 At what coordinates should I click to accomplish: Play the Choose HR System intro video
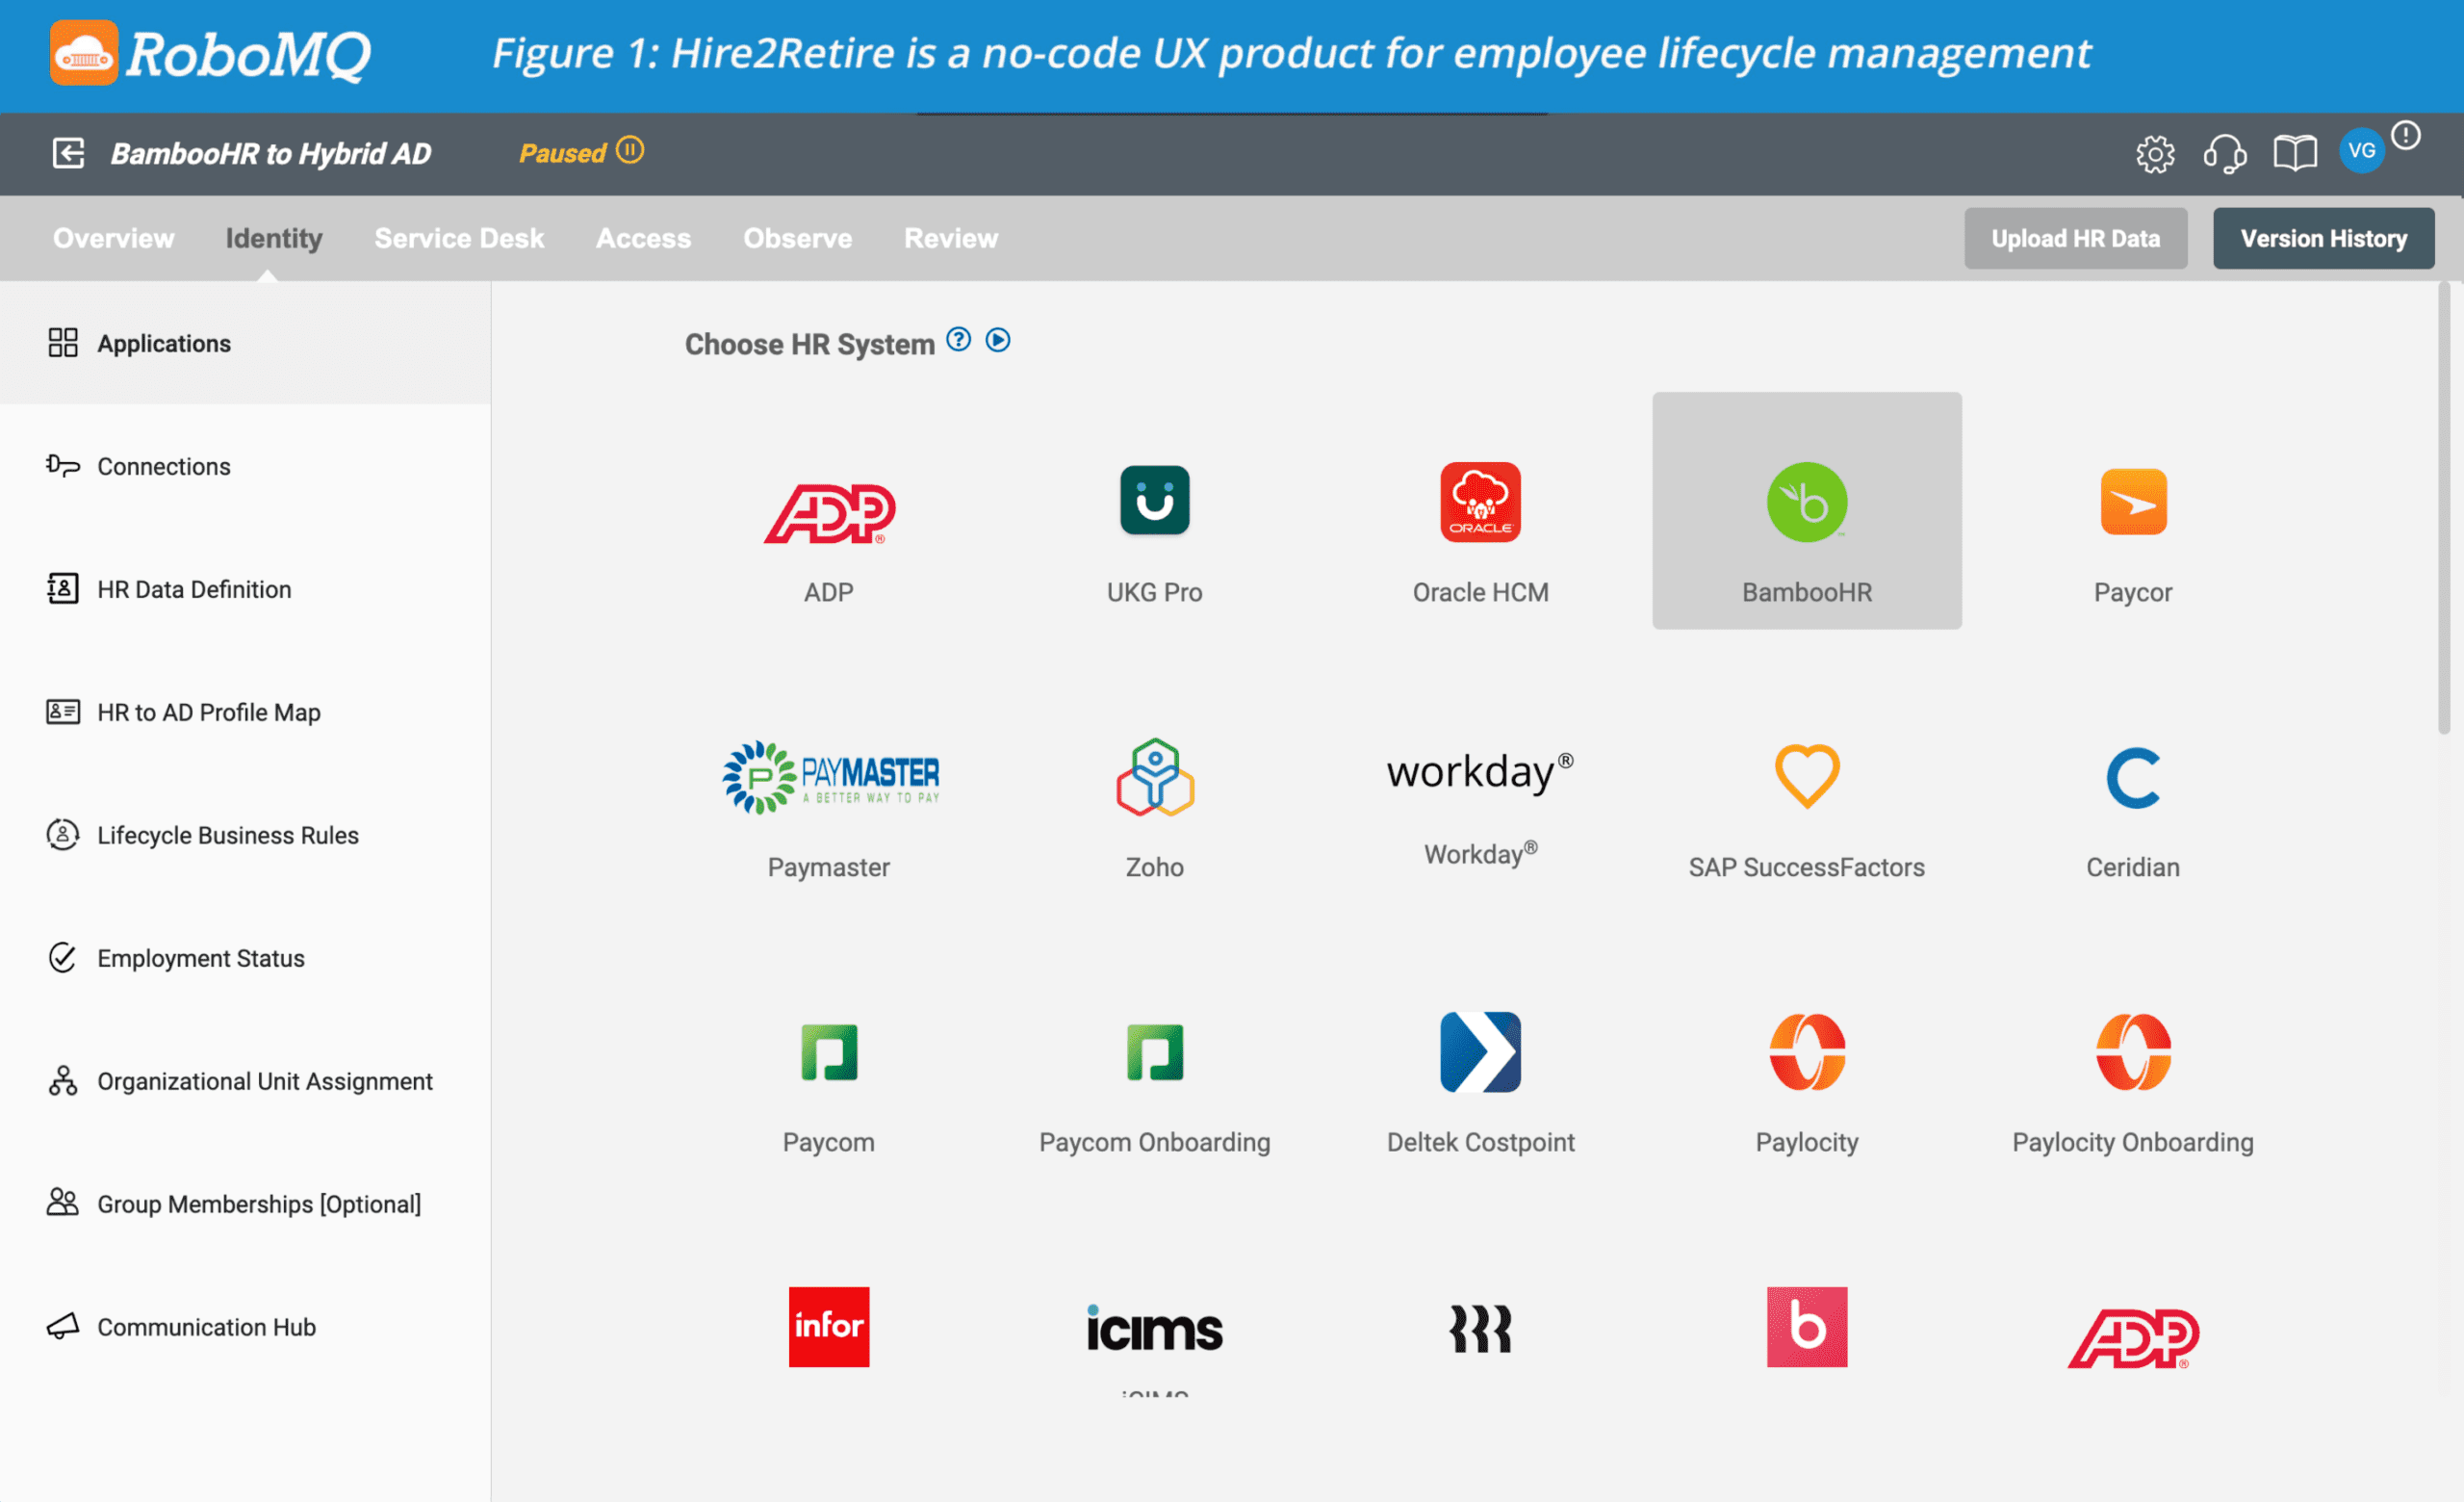(997, 340)
